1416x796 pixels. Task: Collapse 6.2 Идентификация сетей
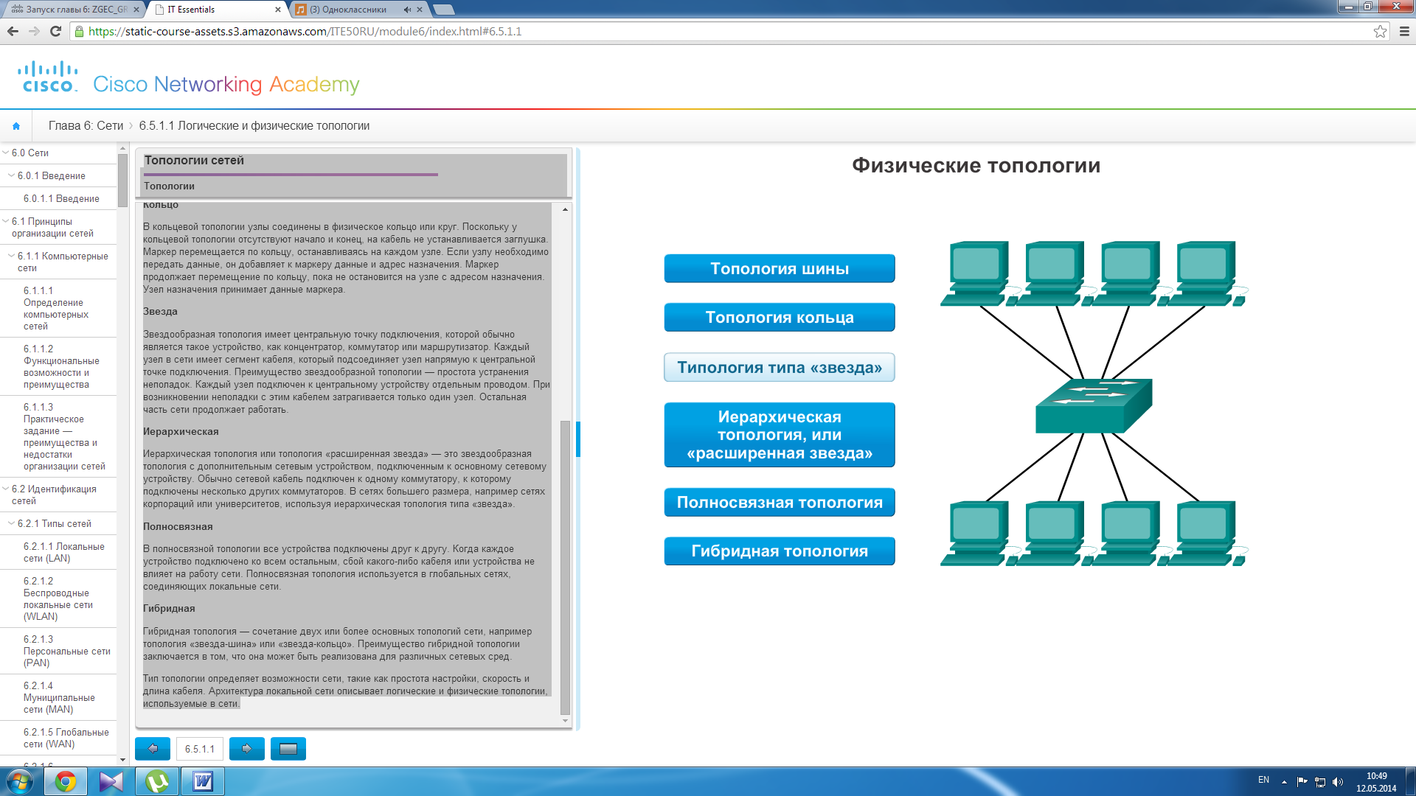[6, 489]
